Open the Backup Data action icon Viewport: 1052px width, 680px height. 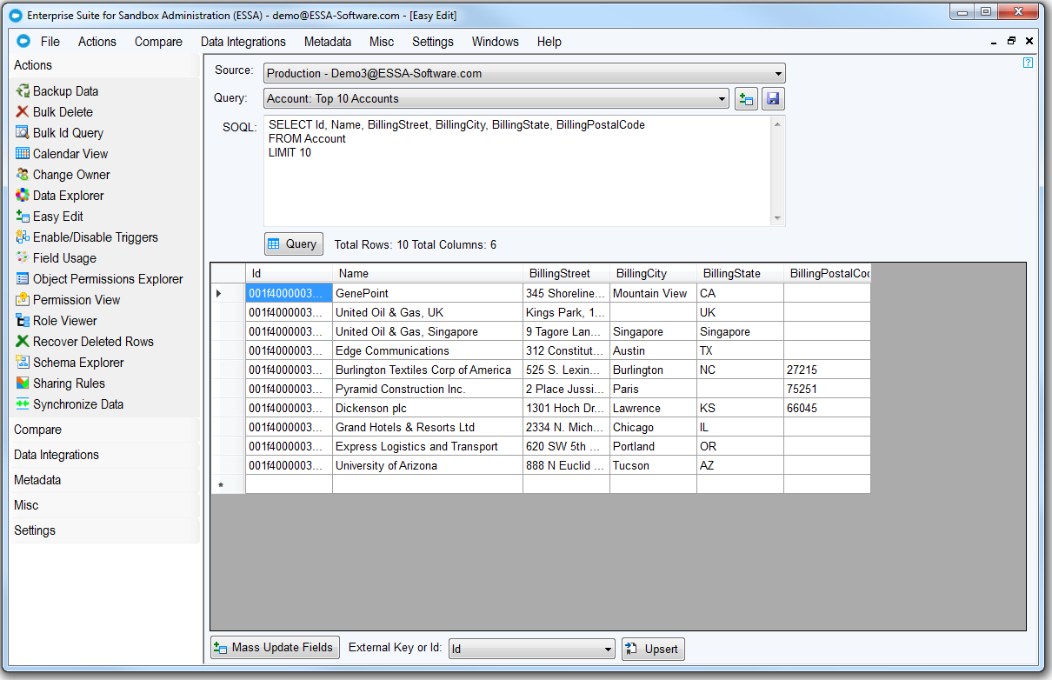pos(23,91)
